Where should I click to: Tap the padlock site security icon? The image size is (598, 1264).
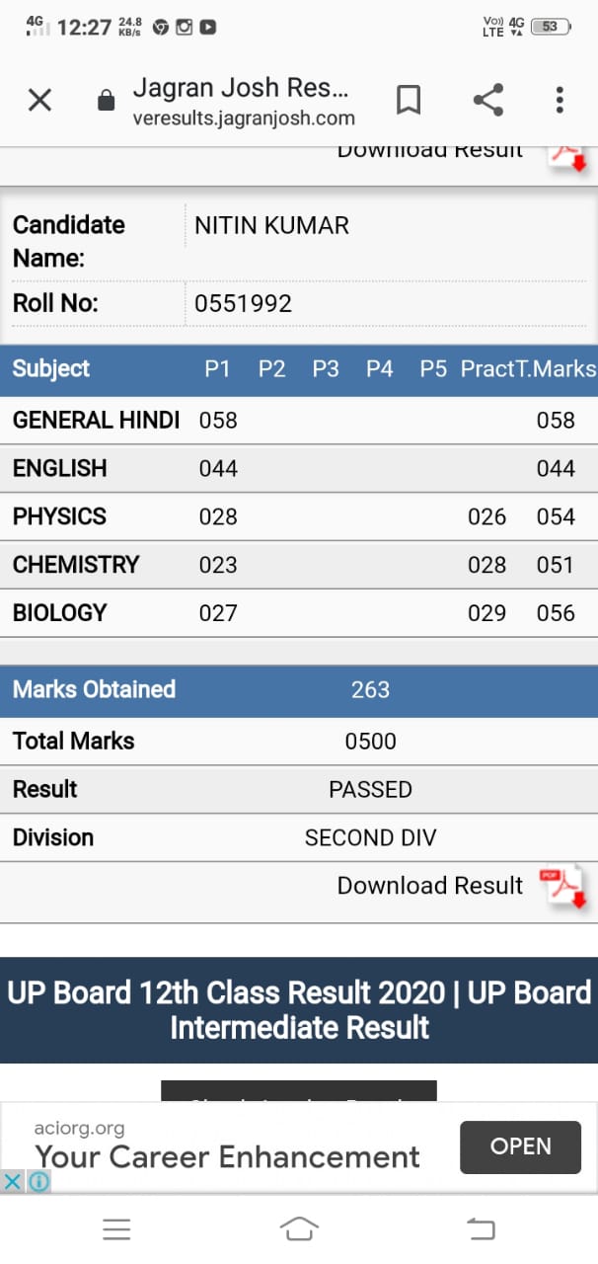(106, 101)
